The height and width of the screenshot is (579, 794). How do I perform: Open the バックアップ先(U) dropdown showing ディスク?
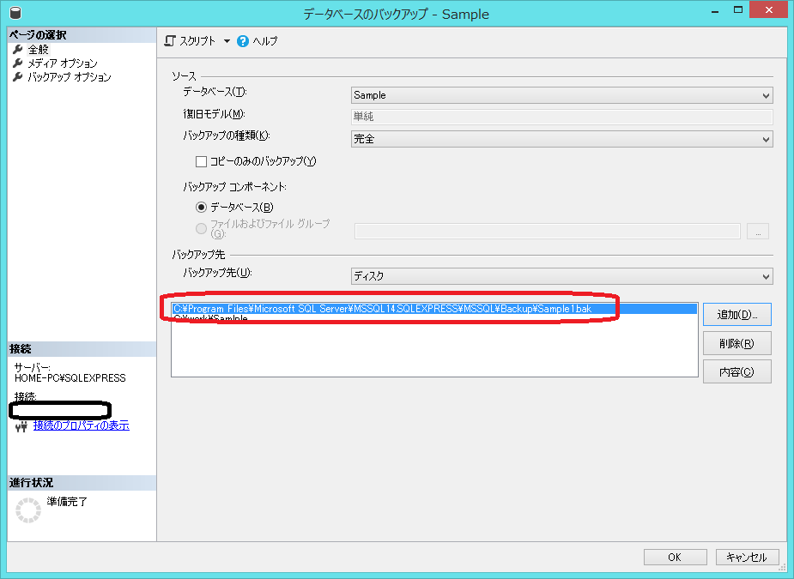tap(561, 276)
